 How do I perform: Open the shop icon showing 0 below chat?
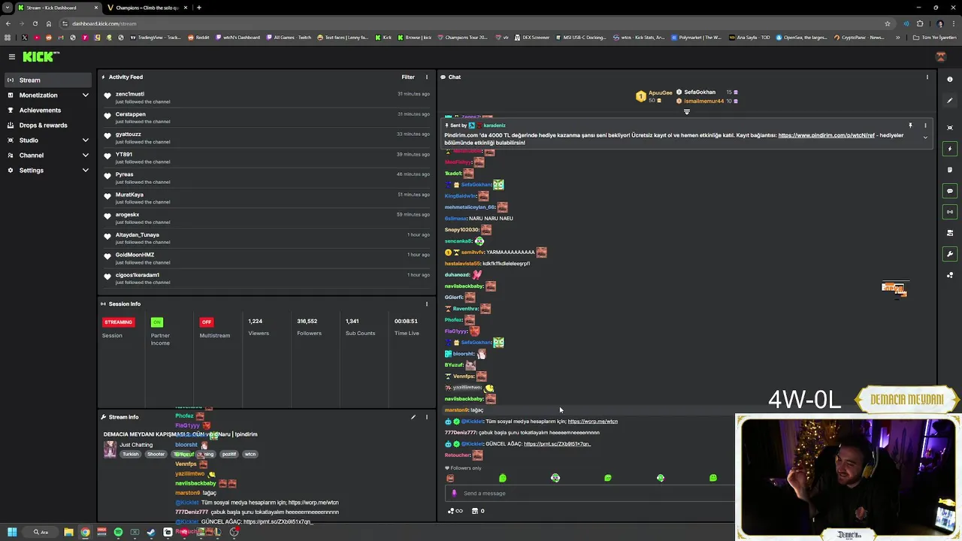tap(478, 511)
